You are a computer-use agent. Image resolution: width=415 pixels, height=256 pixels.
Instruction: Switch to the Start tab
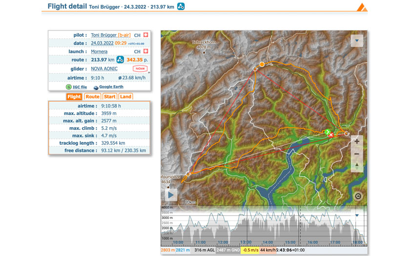pos(109,97)
